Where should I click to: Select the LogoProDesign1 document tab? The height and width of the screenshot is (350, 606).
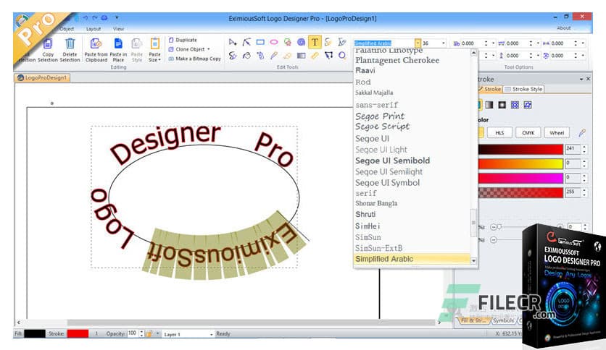43,78
